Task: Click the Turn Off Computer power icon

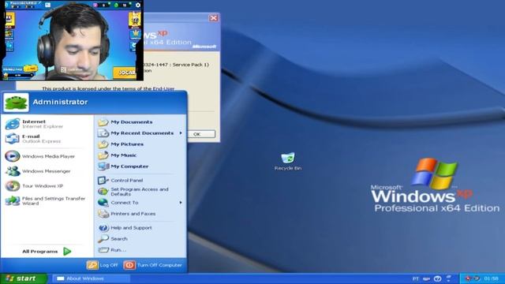Action: pos(129,265)
